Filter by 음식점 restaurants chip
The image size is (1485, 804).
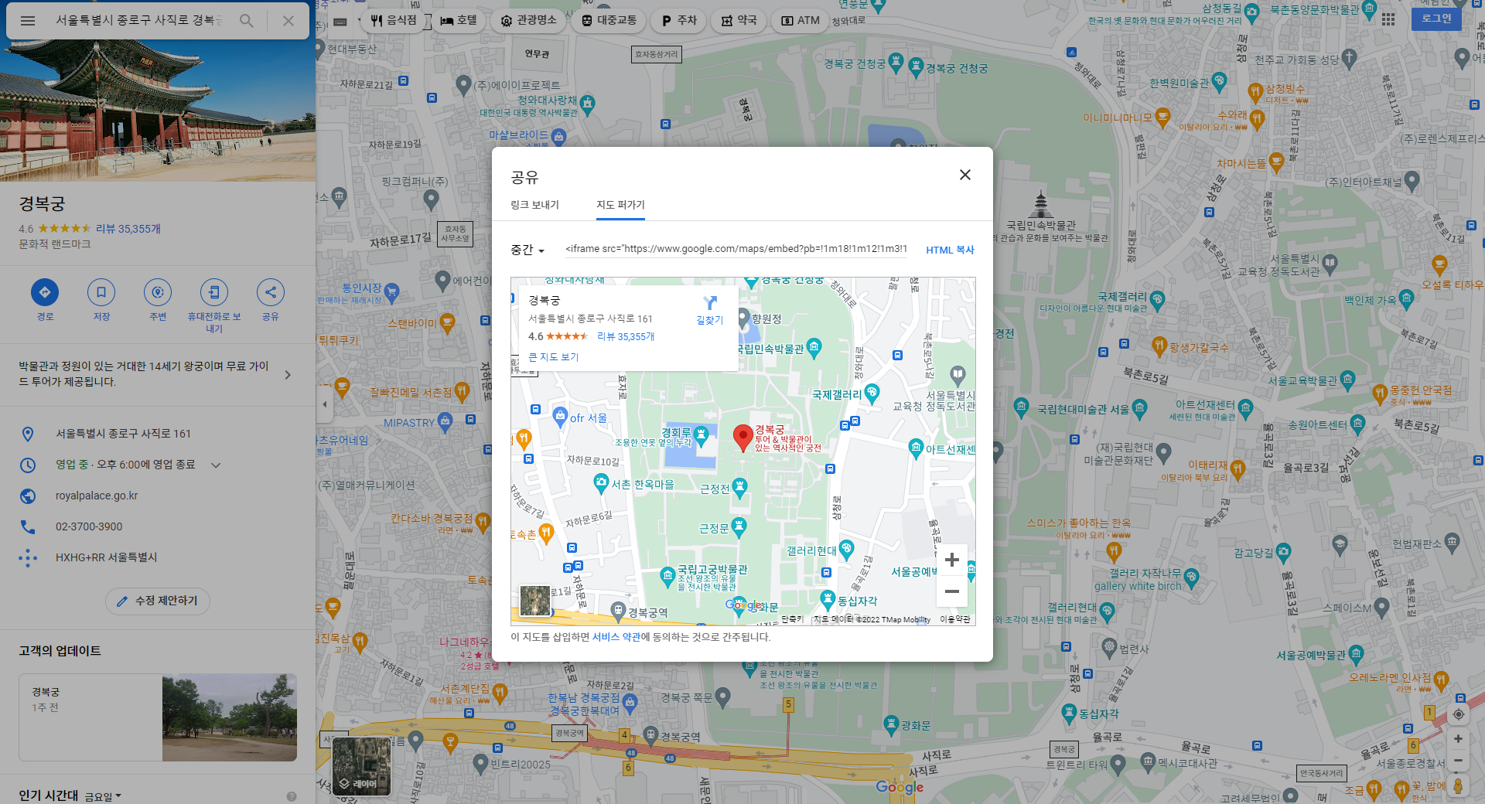point(394,20)
